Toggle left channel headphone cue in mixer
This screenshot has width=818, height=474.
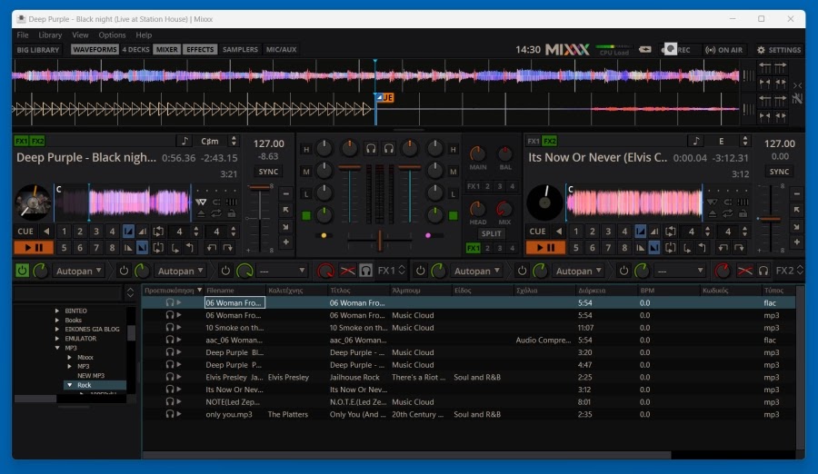tap(371, 149)
